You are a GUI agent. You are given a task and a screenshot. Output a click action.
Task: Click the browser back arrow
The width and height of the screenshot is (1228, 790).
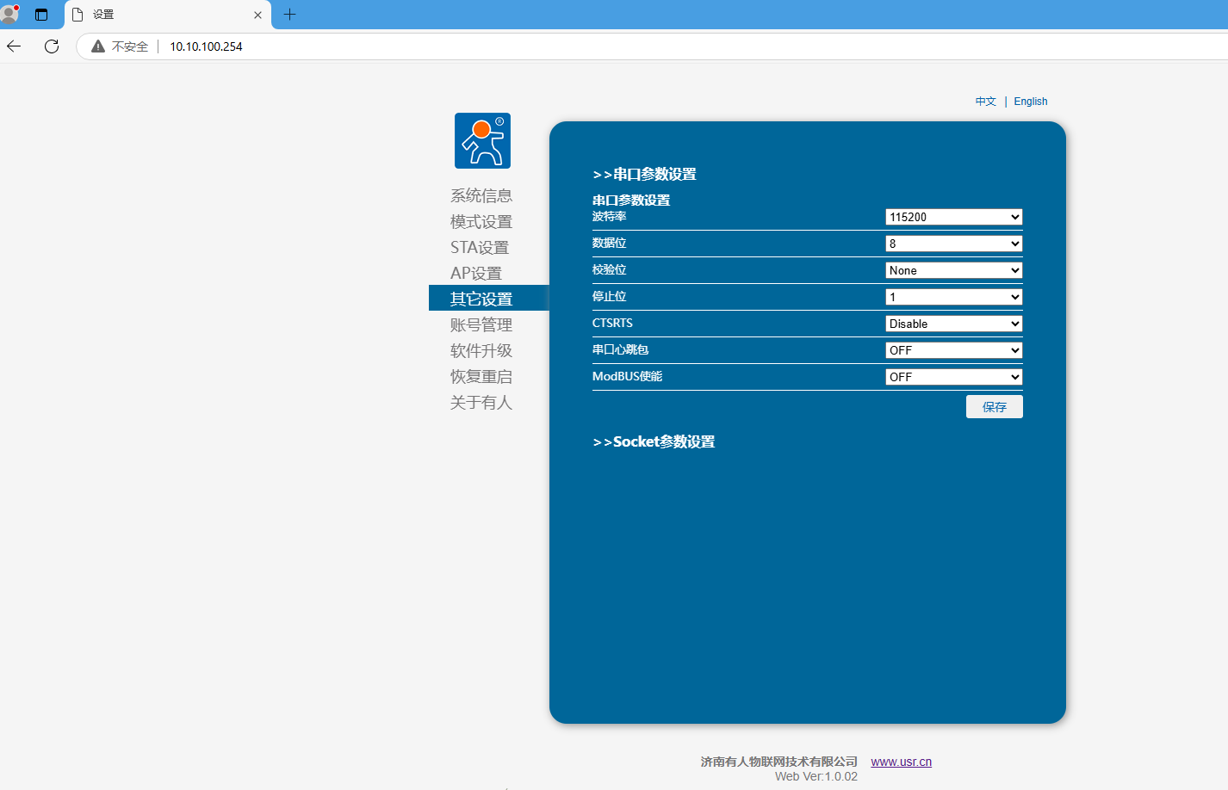click(x=15, y=46)
